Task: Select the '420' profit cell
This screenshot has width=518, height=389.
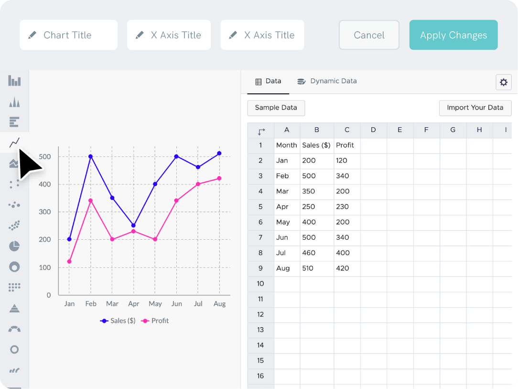Action: [x=347, y=268]
